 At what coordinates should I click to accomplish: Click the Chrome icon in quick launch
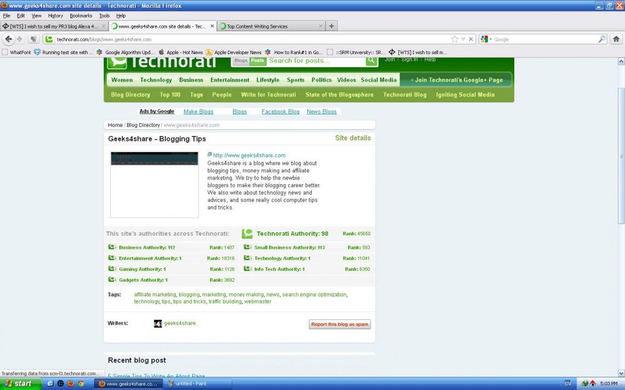pos(81,383)
